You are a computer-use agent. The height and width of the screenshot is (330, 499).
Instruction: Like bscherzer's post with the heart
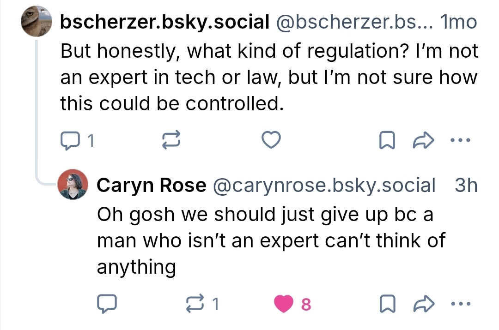(271, 140)
